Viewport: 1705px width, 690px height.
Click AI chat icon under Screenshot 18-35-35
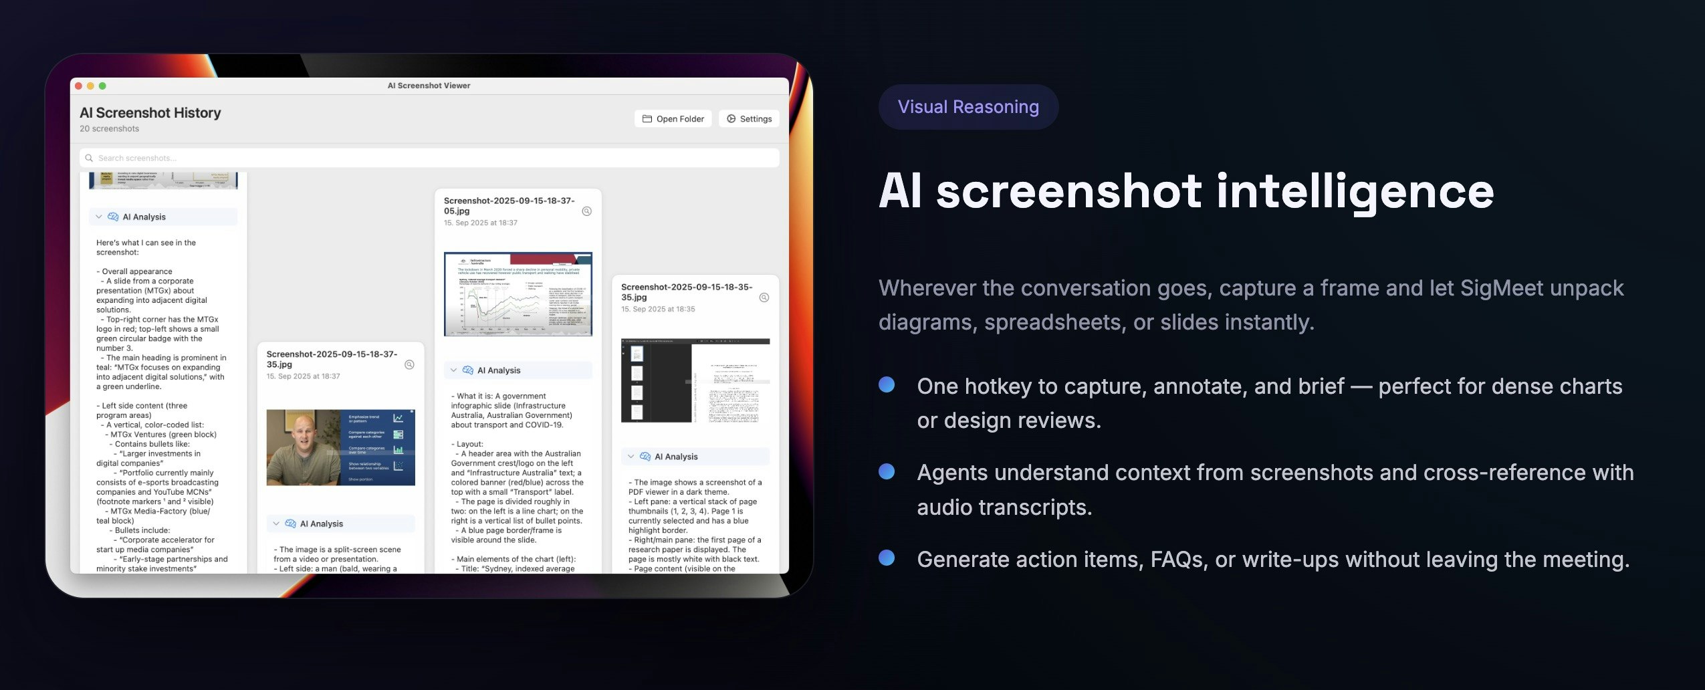[645, 456]
